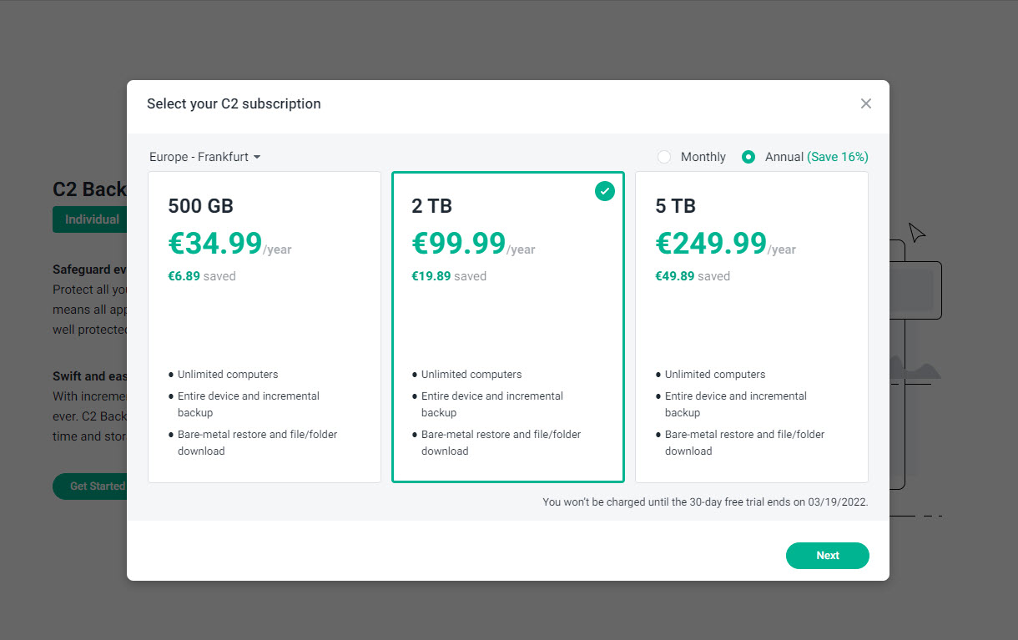Choose the 5 TB plan card
Viewport: 1018px width, 640px height.
point(752,327)
